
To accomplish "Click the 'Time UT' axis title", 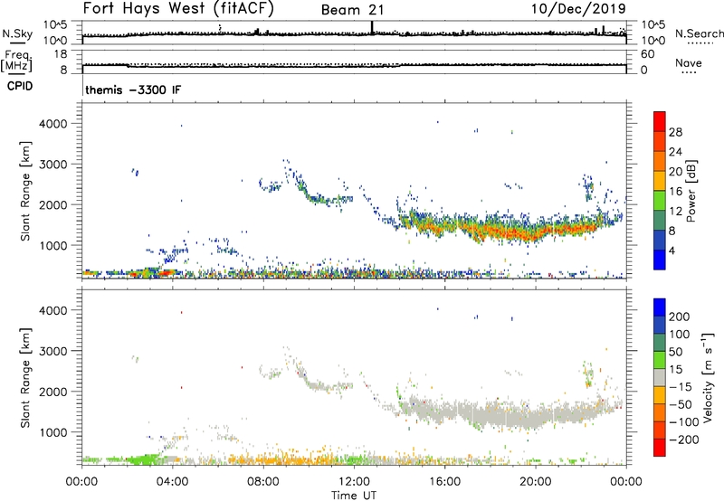I will point(354,496).
